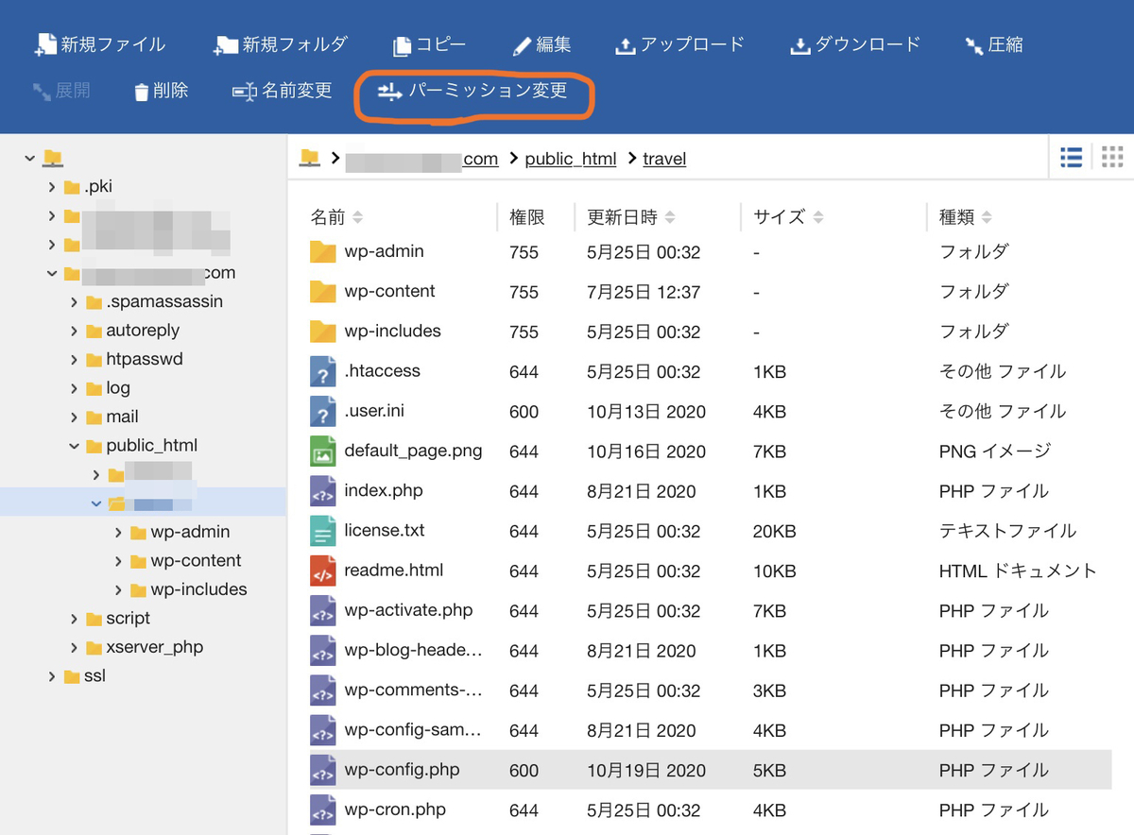Sort the list by 名前 column
The image size is (1134, 835).
click(336, 216)
